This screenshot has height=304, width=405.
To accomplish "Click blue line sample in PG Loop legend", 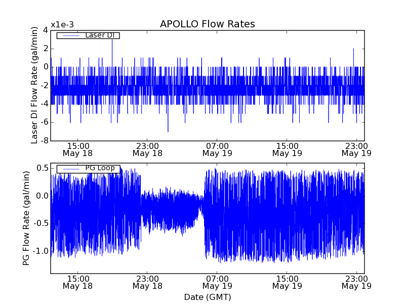I will (x=70, y=169).
